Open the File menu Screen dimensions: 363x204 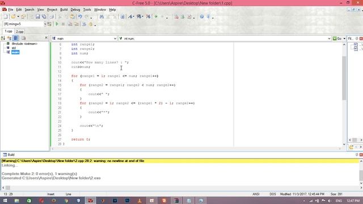[11, 10]
